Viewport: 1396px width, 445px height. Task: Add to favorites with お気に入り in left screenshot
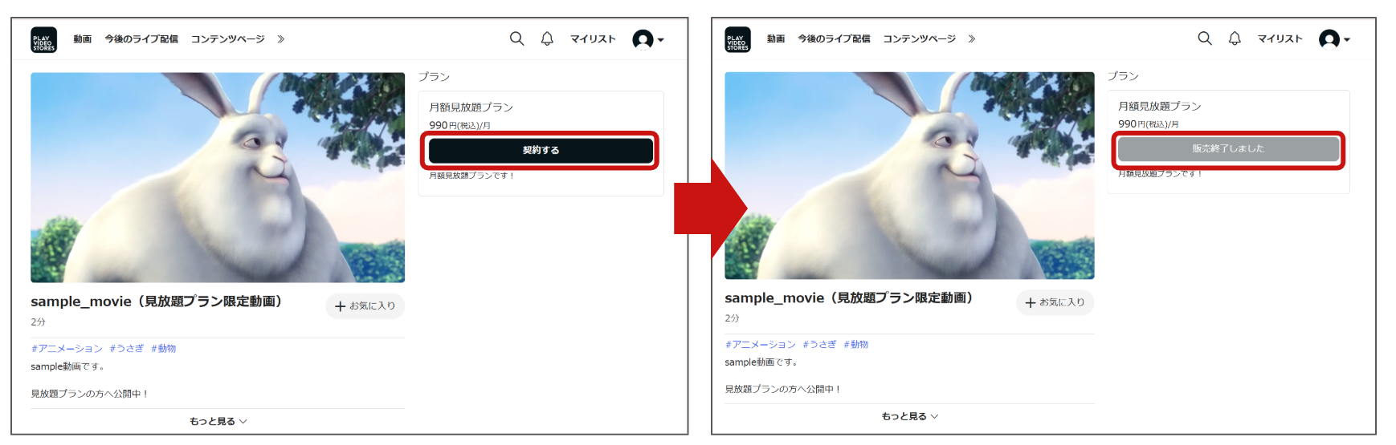point(365,306)
